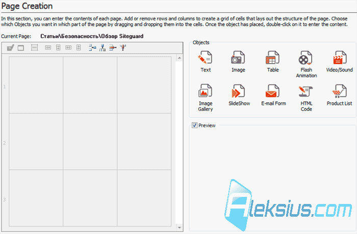Image resolution: width=357 pixels, height=234 pixels.
Task: Toggle the Preview checkbox
Action: [x=194, y=125]
